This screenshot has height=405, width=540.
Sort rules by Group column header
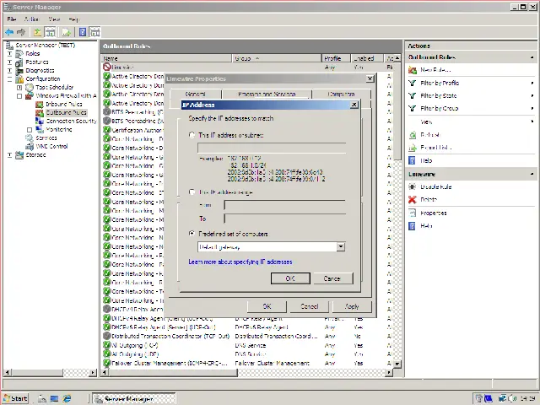coord(277,58)
